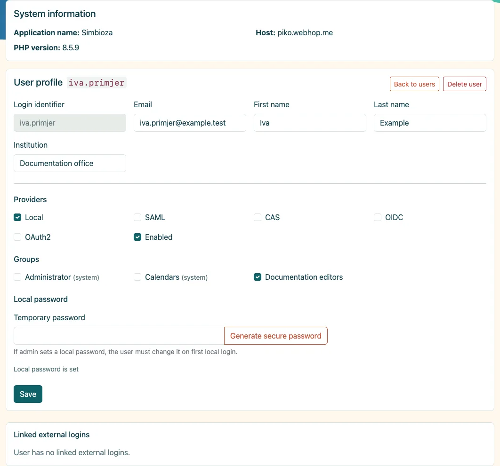Click the host value piko.webhop.me
Image resolution: width=500 pixels, height=466 pixels.
(x=305, y=32)
